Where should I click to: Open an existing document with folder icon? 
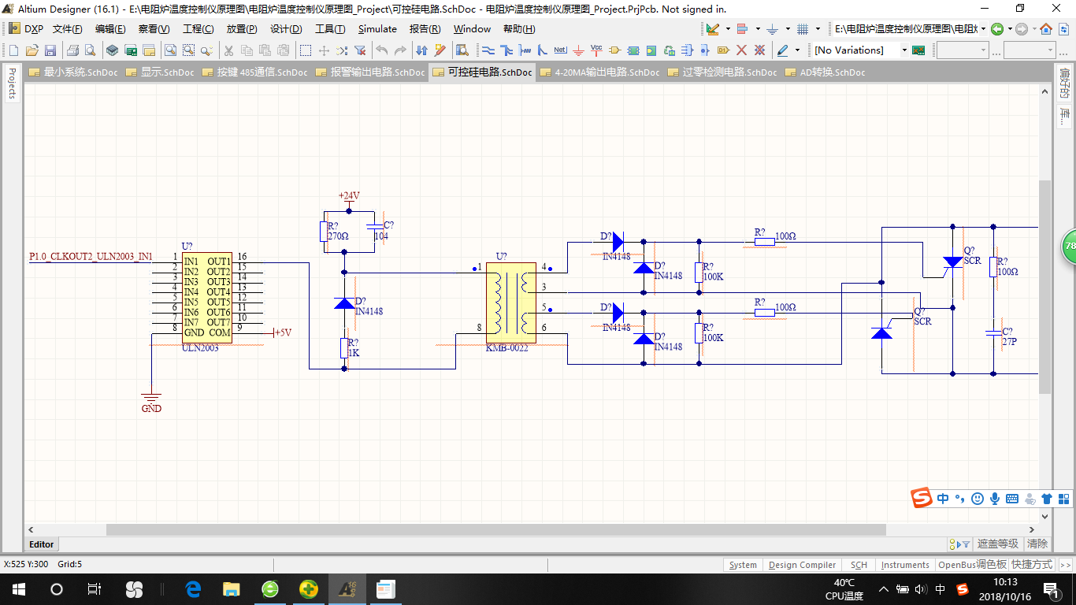click(x=32, y=50)
